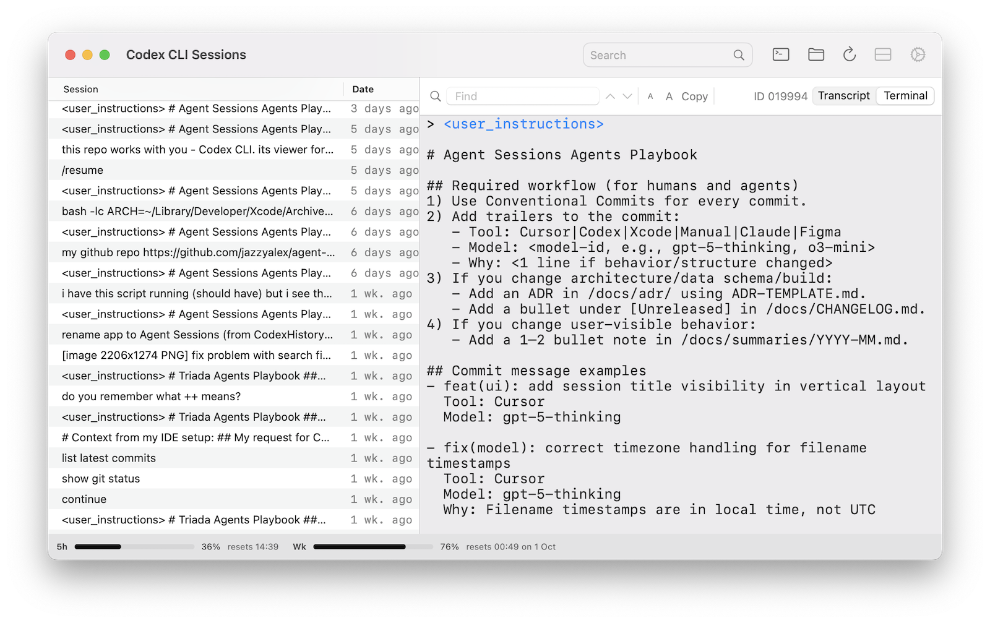Switch to Terminal view

pyautogui.click(x=905, y=96)
